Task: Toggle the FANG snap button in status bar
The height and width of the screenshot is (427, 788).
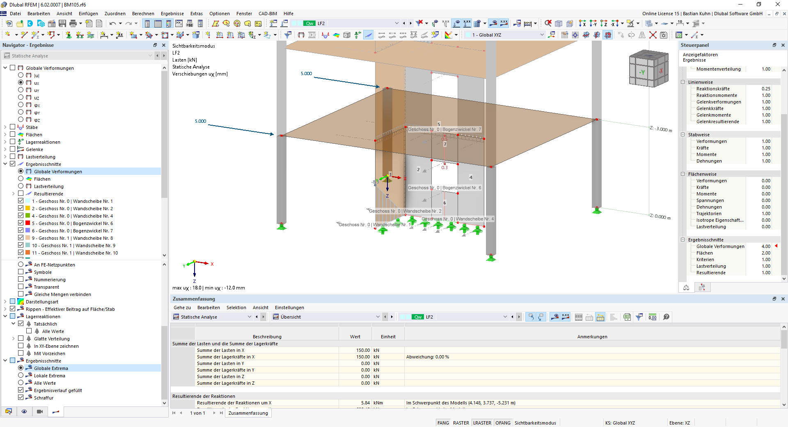Action: tap(443, 423)
